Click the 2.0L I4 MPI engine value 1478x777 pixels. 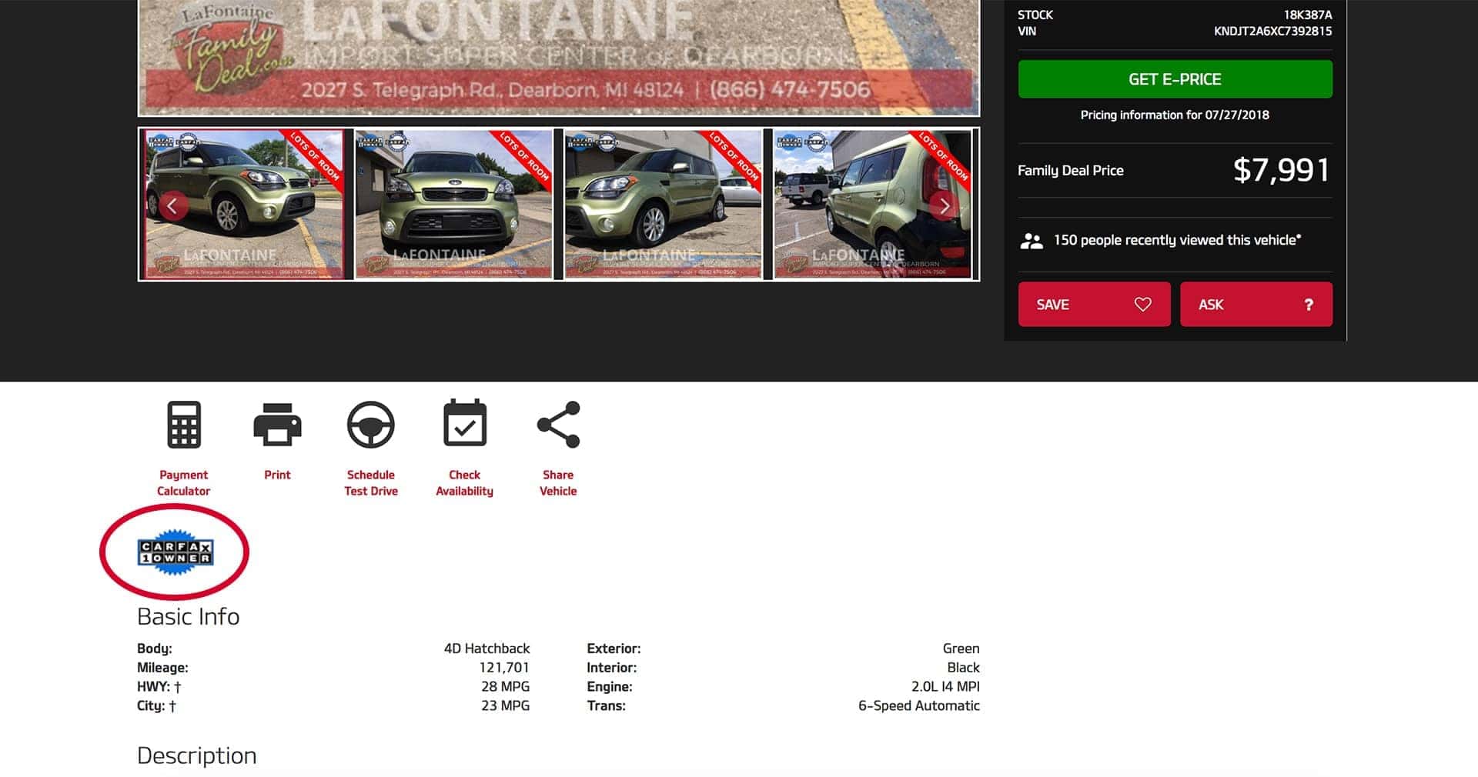pos(945,686)
